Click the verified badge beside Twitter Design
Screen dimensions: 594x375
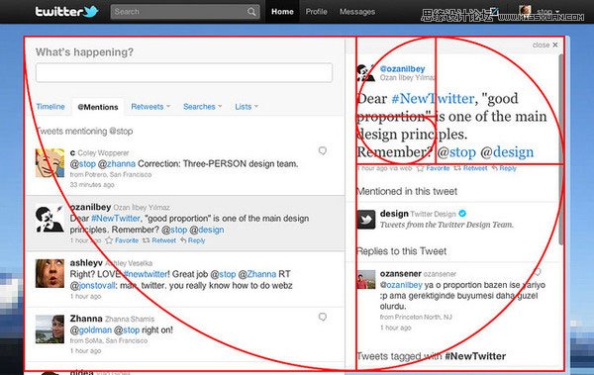pyautogui.click(x=462, y=214)
